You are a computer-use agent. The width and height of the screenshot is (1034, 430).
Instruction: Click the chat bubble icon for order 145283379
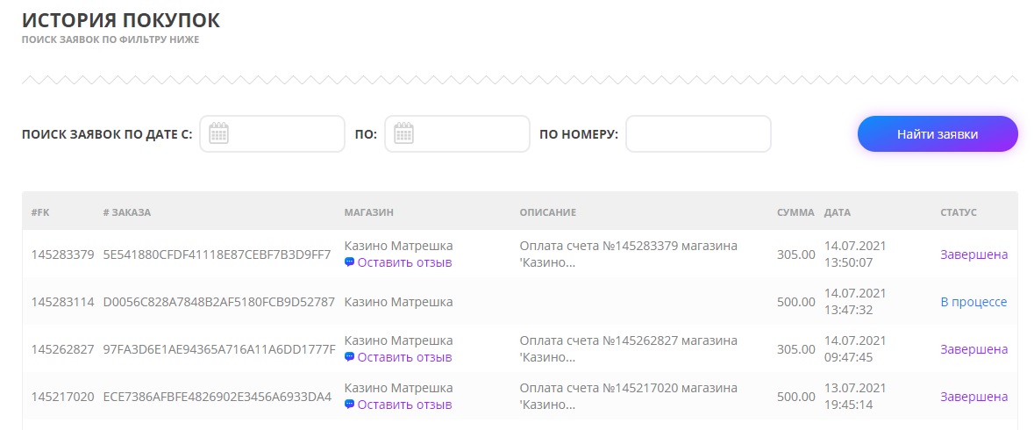point(349,262)
